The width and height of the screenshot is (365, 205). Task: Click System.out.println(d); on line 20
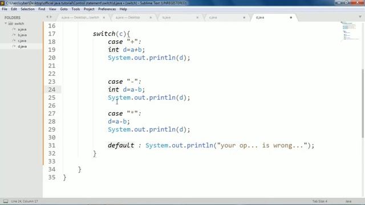pos(149,58)
